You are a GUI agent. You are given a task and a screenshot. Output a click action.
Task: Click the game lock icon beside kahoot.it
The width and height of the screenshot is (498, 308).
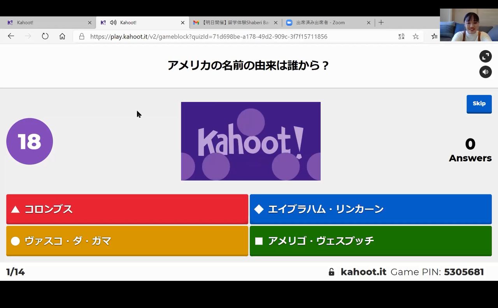[331, 272]
